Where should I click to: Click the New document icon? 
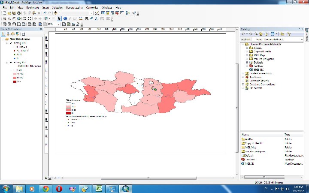pyautogui.click(x=5, y=13)
